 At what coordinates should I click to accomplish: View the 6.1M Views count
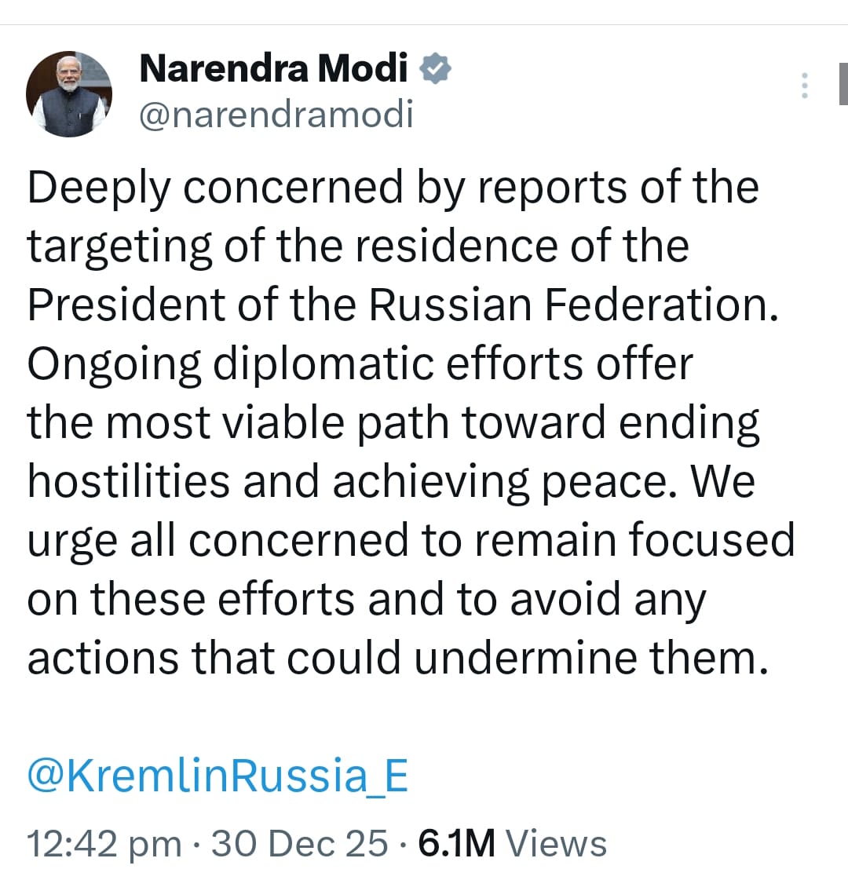pos(513,843)
